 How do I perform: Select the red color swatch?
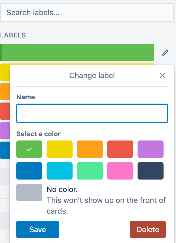(x=120, y=149)
